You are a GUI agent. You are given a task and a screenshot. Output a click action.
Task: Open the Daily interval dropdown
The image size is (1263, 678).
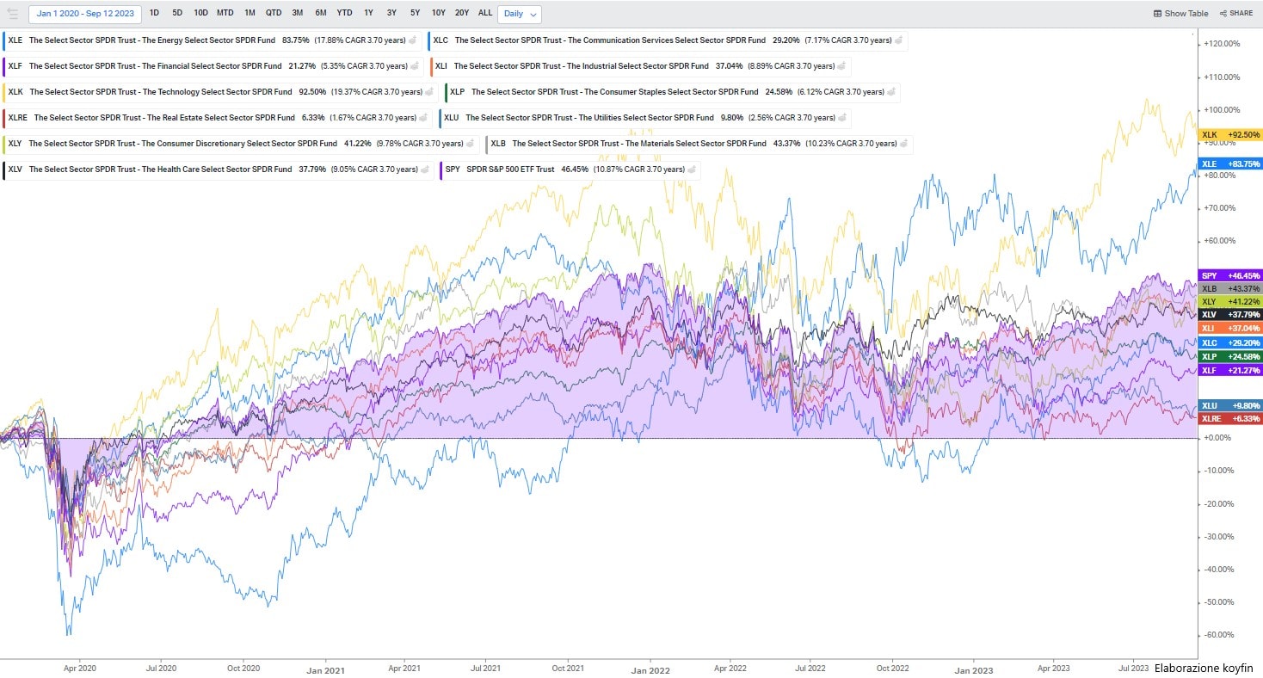pos(521,14)
